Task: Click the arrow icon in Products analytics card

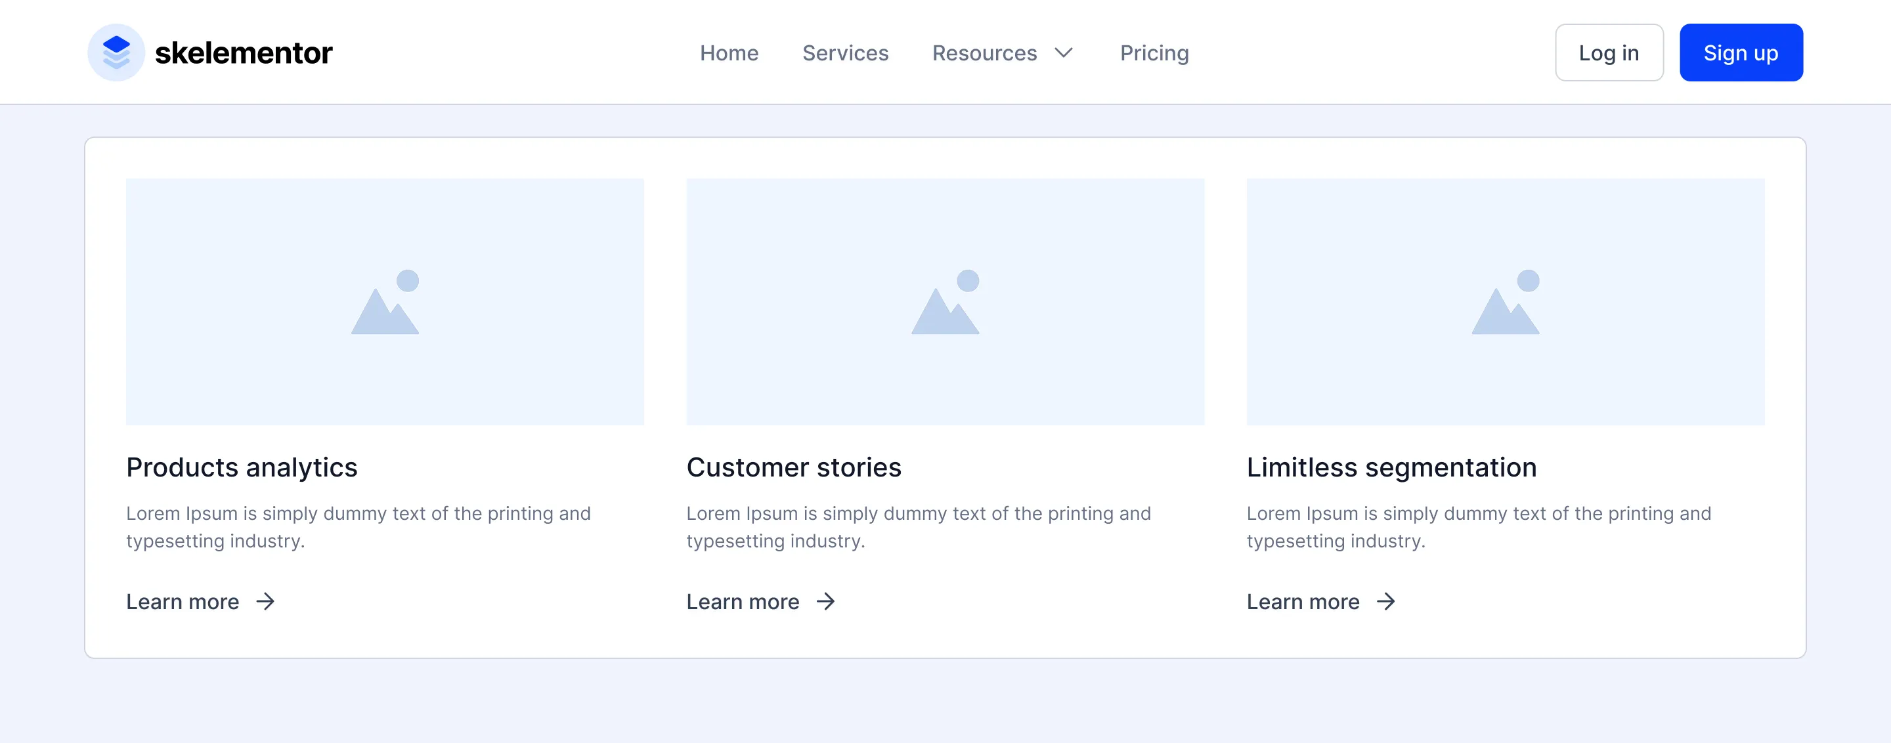Action: [x=265, y=601]
